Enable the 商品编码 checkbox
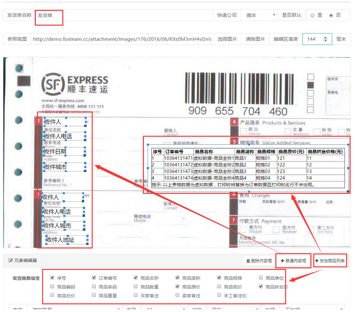The image size is (356, 312). pyautogui.click(x=53, y=287)
